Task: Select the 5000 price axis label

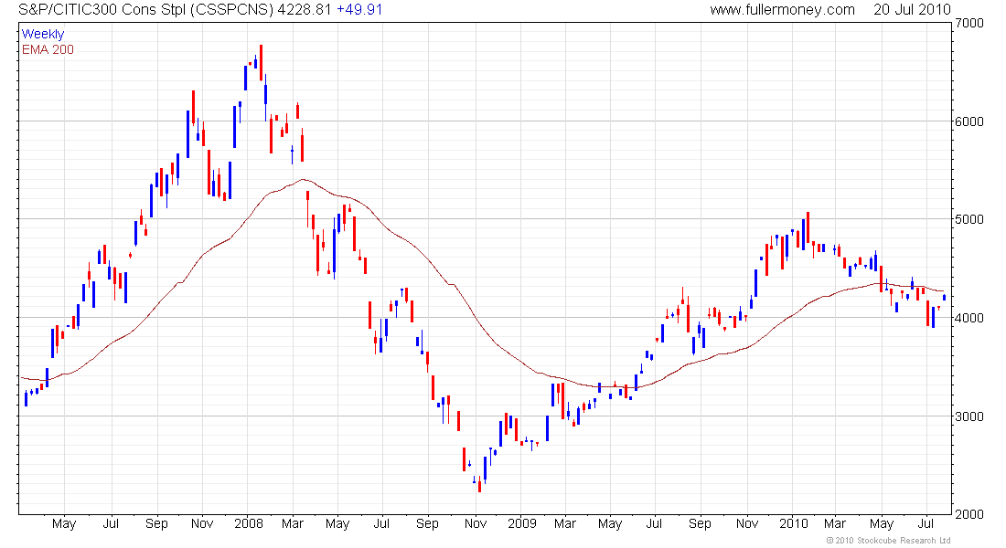Action: [969, 219]
